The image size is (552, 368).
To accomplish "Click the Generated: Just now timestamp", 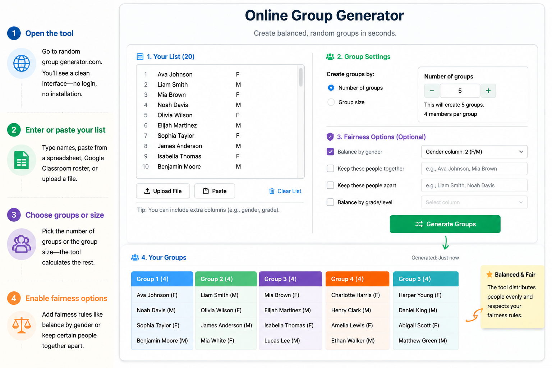I will 435,258.
